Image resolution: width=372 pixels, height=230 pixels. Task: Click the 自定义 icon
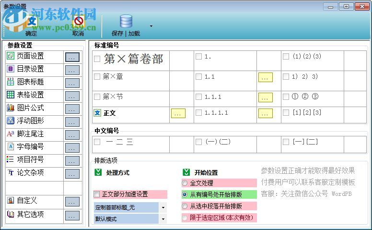[11, 200]
